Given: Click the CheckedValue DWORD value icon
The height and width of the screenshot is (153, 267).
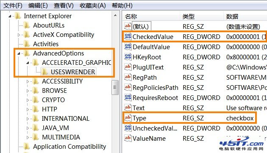Looking at the screenshot, I should 128,36.
